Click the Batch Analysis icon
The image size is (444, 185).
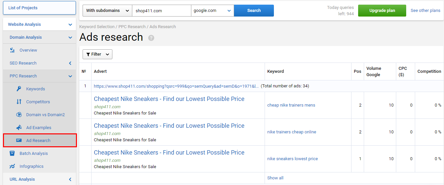[x=12, y=154]
